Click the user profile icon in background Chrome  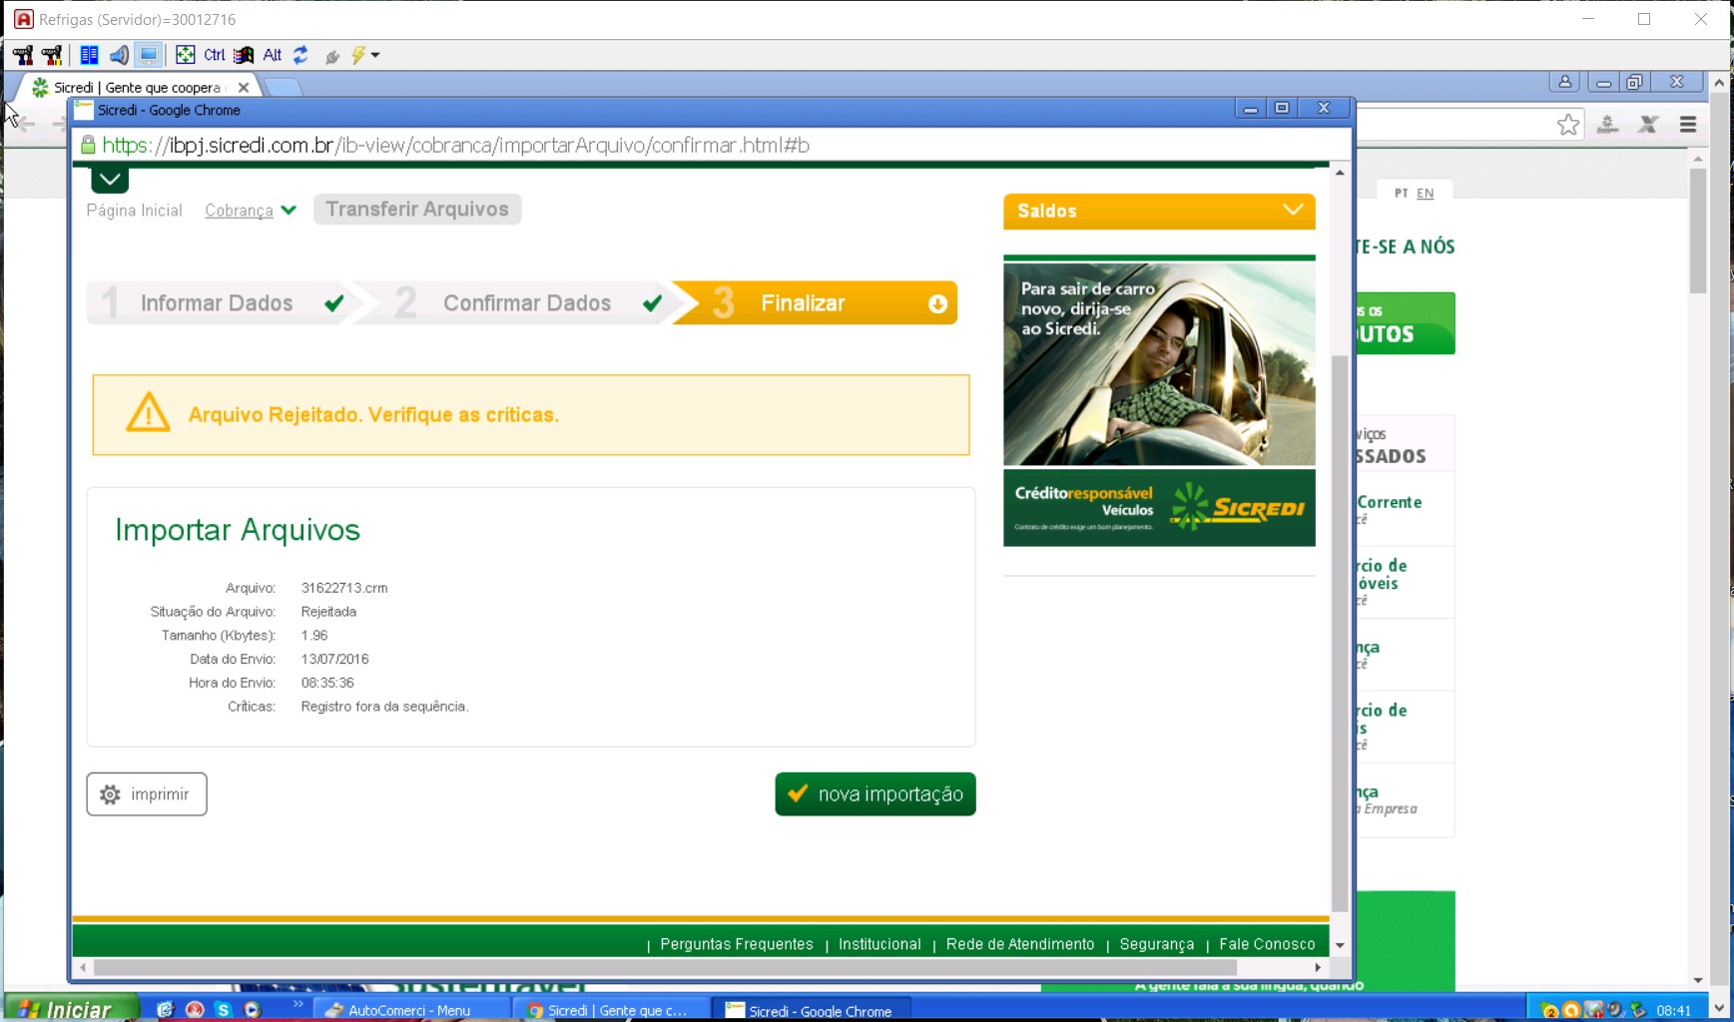(1565, 83)
